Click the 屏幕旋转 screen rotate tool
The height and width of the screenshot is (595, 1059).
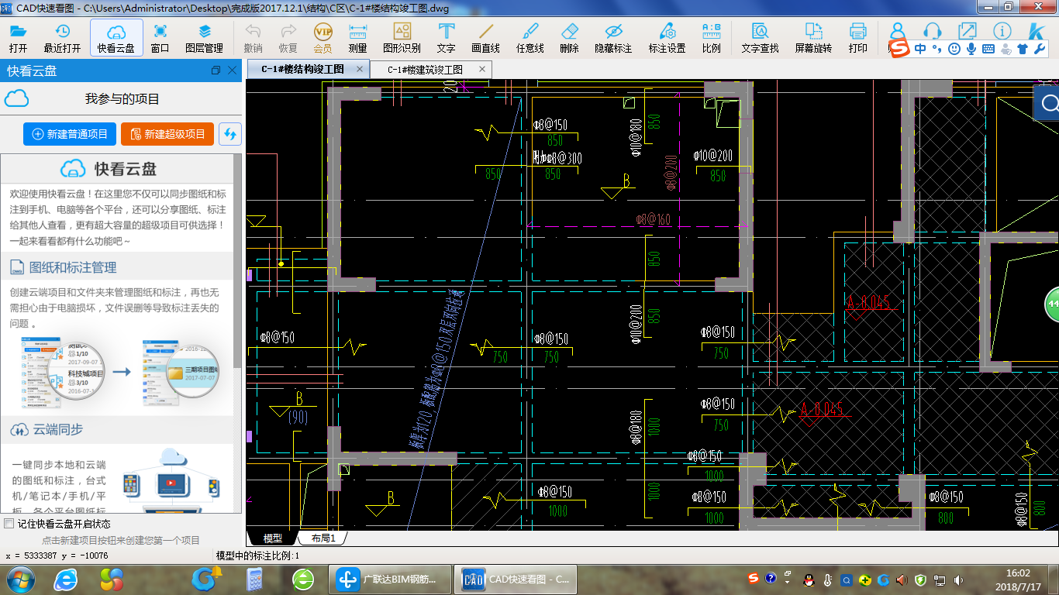(813, 37)
